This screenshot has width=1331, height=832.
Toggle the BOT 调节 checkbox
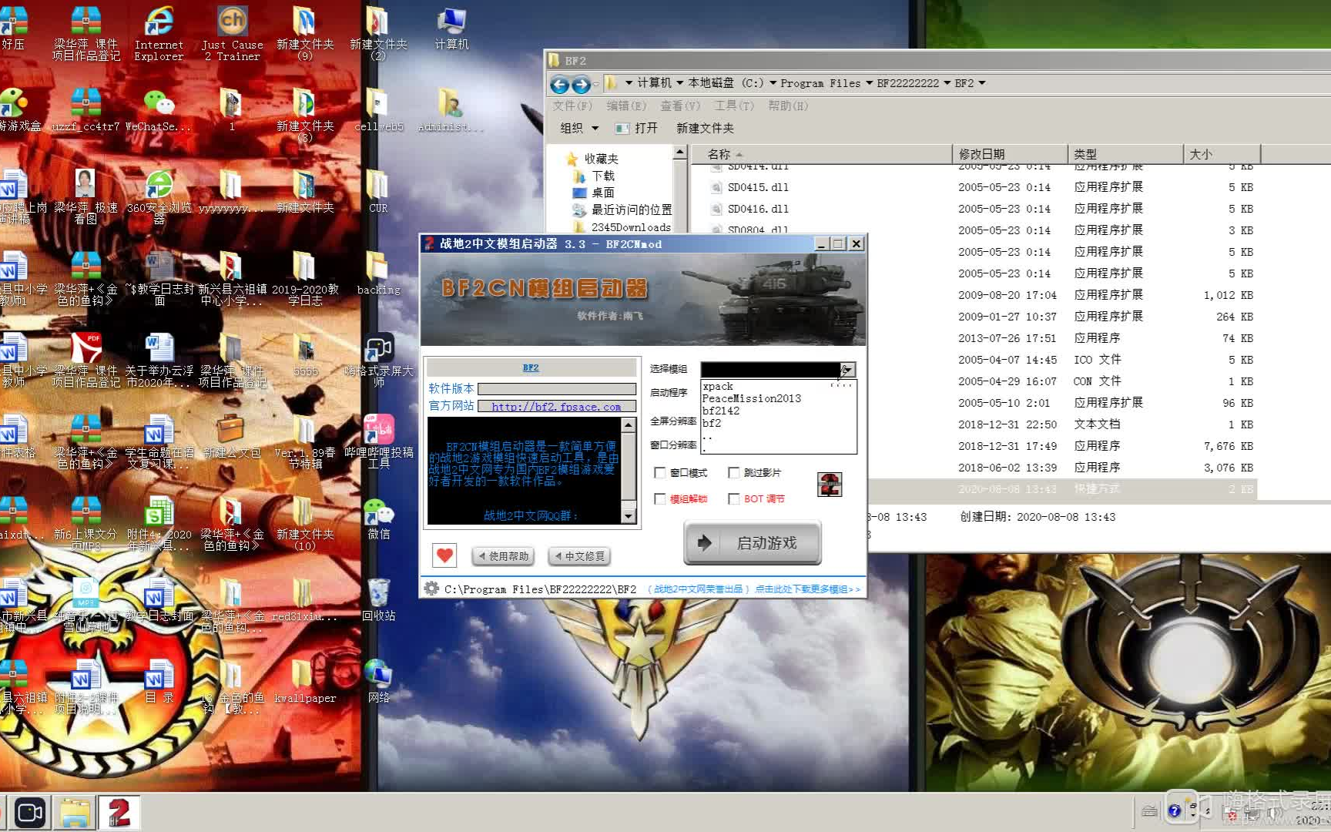point(733,498)
